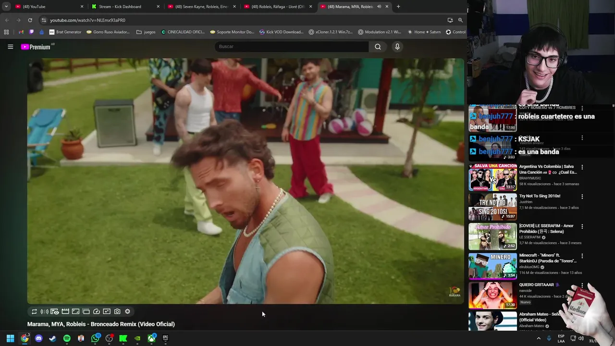This screenshot has height=346, width=615.
Task: Click the Marama, MYA, Robleis video title
Action: pos(101,324)
